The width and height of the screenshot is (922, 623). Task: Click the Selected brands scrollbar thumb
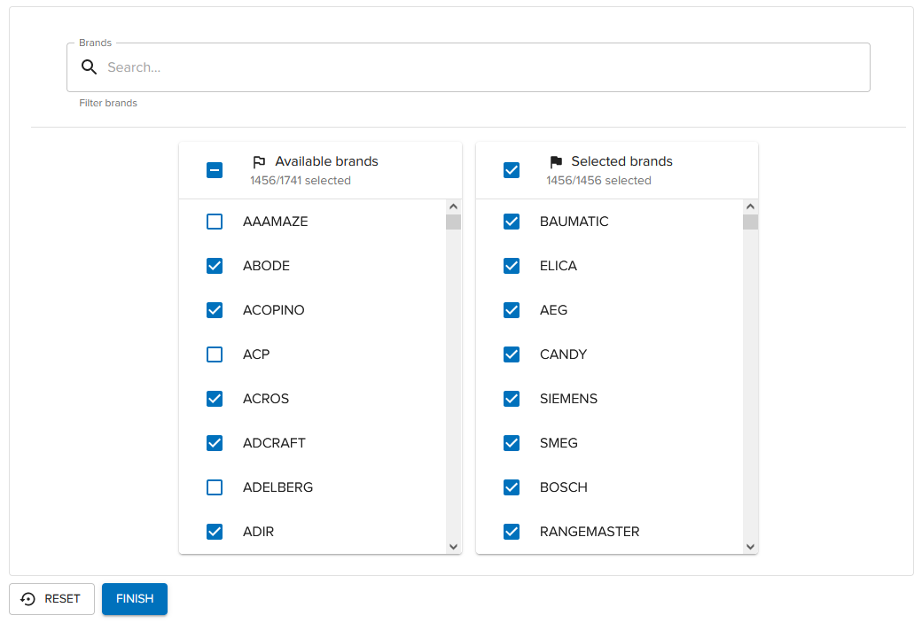click(750, 222)
